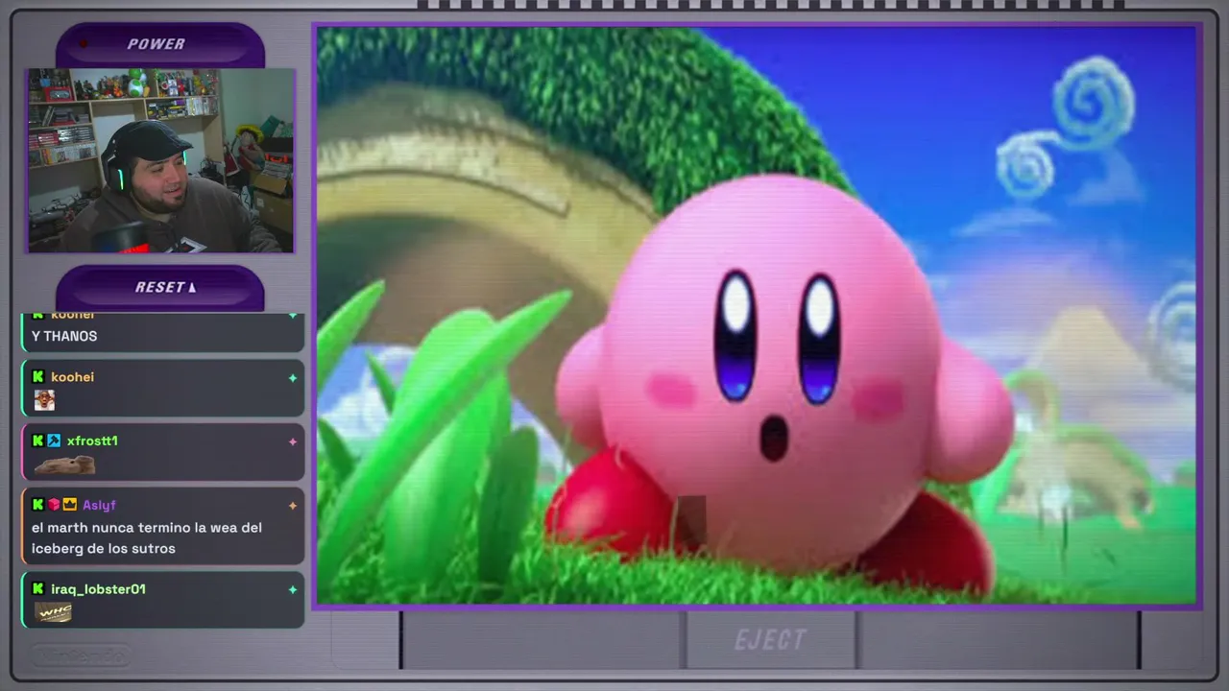Open koohei's username in chat
Screen dimensions: 1229x691
point(72,377)
